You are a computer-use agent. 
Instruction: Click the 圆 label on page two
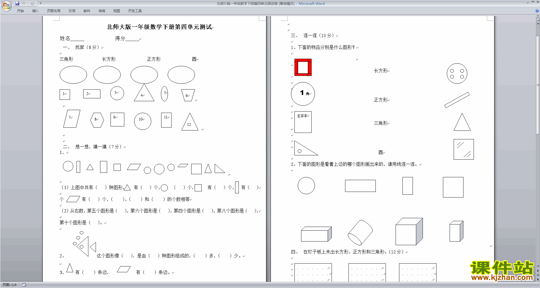coord(381,153)
